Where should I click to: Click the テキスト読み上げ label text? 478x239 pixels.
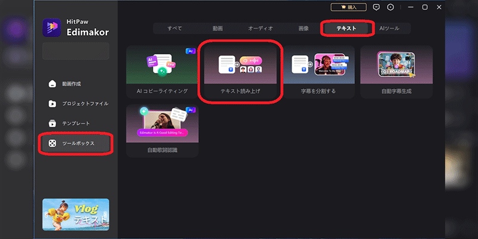coord(240,91)
